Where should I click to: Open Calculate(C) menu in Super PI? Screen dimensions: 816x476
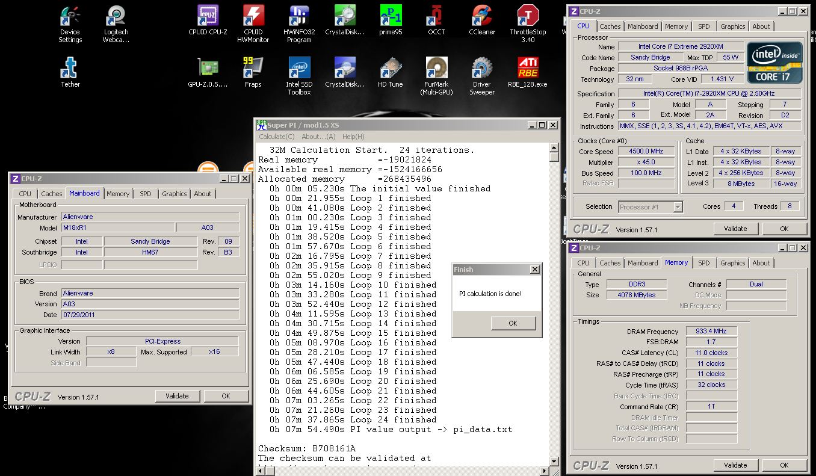tap(277, 137)
